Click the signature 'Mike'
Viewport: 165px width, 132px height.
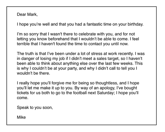point(21,117)
